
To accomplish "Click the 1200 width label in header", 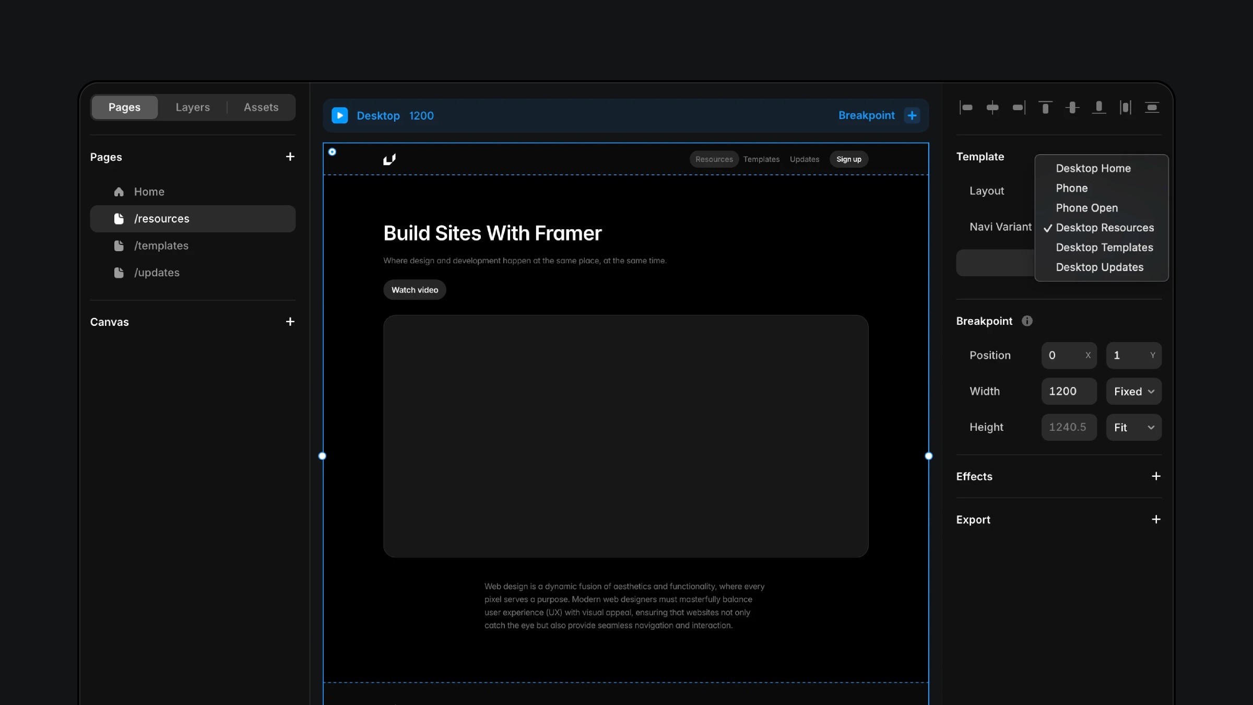I will pyautogui.click(x=421, y=115).
